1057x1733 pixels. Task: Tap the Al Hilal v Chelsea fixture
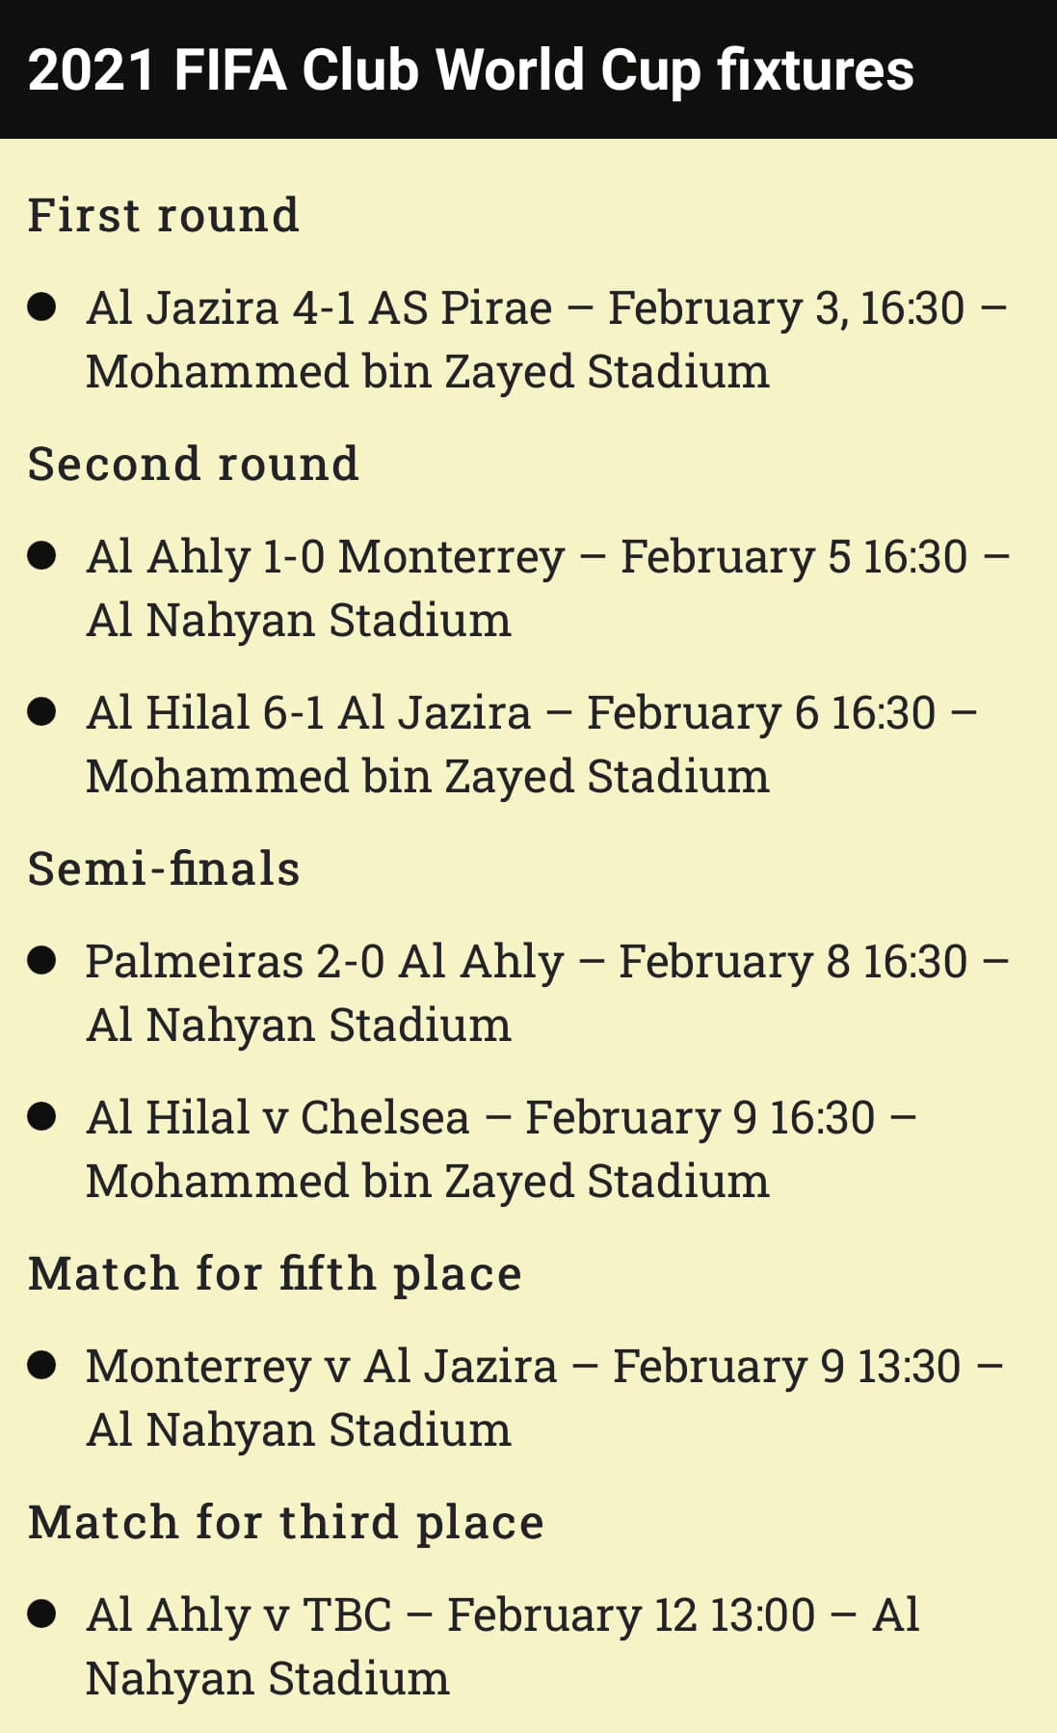click(500, 1149)
